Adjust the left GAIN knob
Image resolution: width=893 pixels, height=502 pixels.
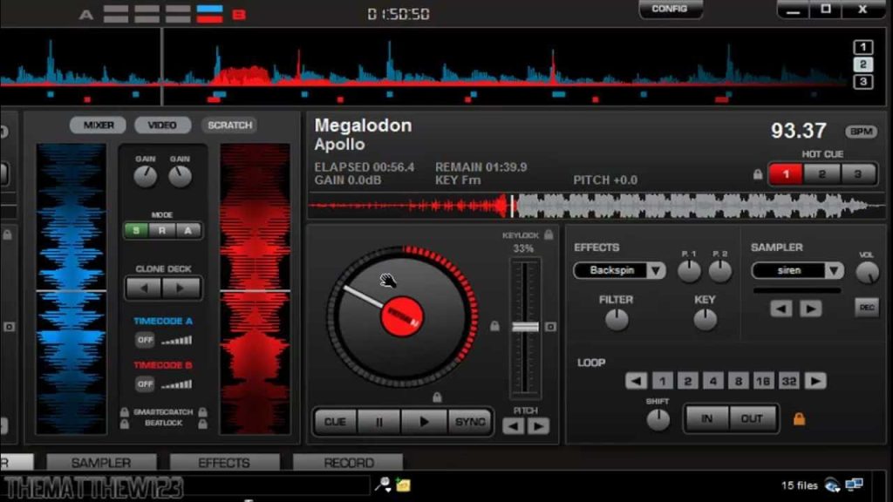coord(145,177)
